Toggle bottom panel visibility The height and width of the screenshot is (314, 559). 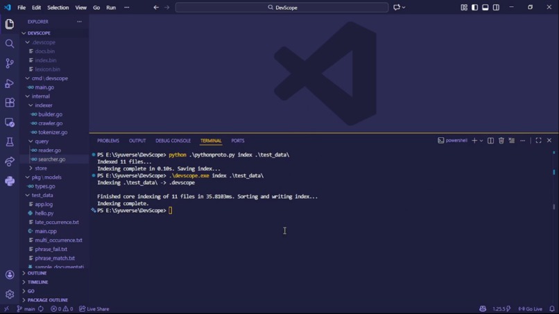tap(485, 8)
